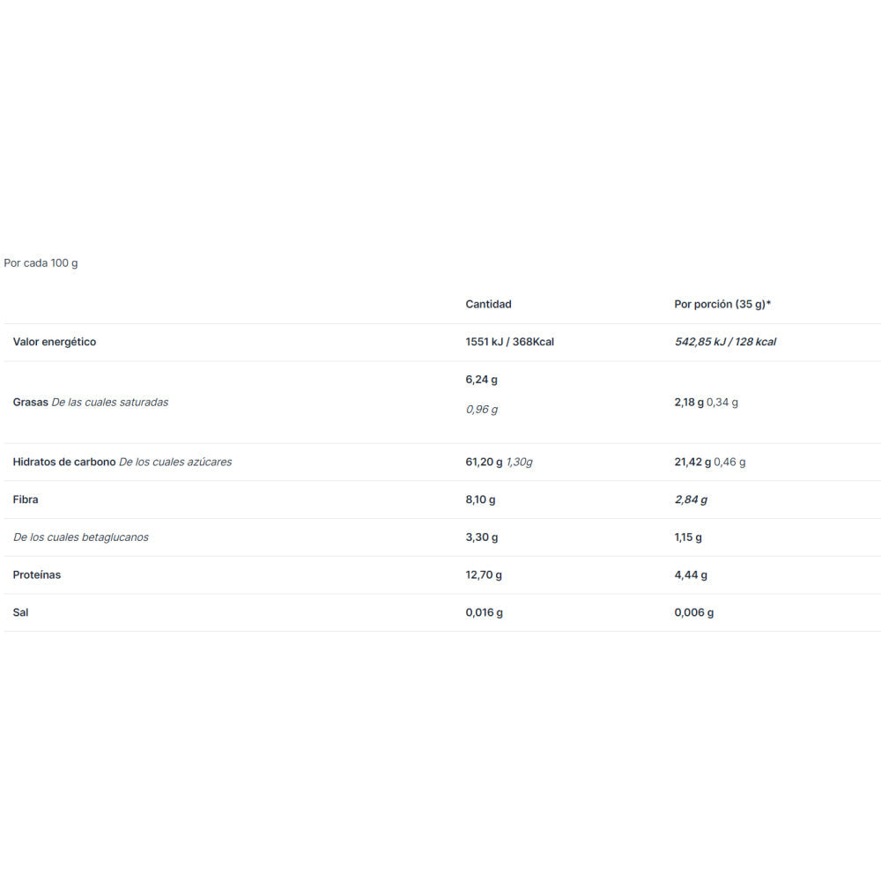
Task: Click "De los cuales betaglucanos" label
Action: 81,537
